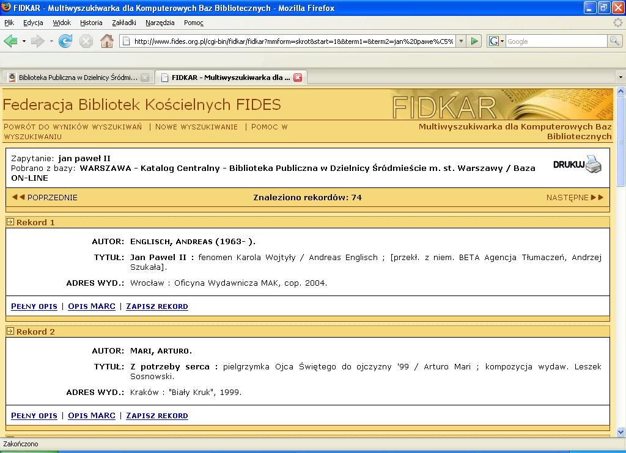The image size is (626, 453).
Task: Open the Widok menu
Action: pyautogui.click(x=62, y=23)
